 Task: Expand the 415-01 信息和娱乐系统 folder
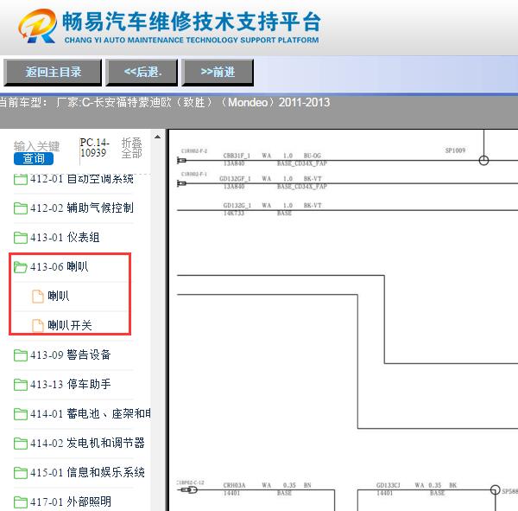click(87, 473)
